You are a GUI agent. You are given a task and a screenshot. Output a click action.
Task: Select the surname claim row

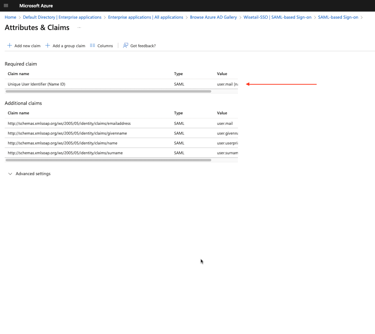[x=65, y=153]
